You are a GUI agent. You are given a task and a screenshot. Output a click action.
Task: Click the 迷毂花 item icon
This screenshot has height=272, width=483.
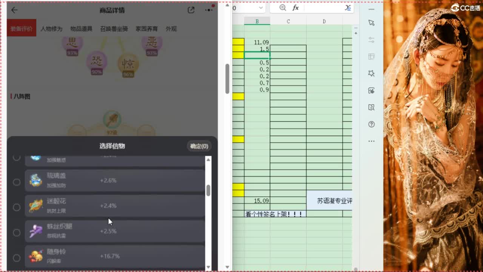36,206
